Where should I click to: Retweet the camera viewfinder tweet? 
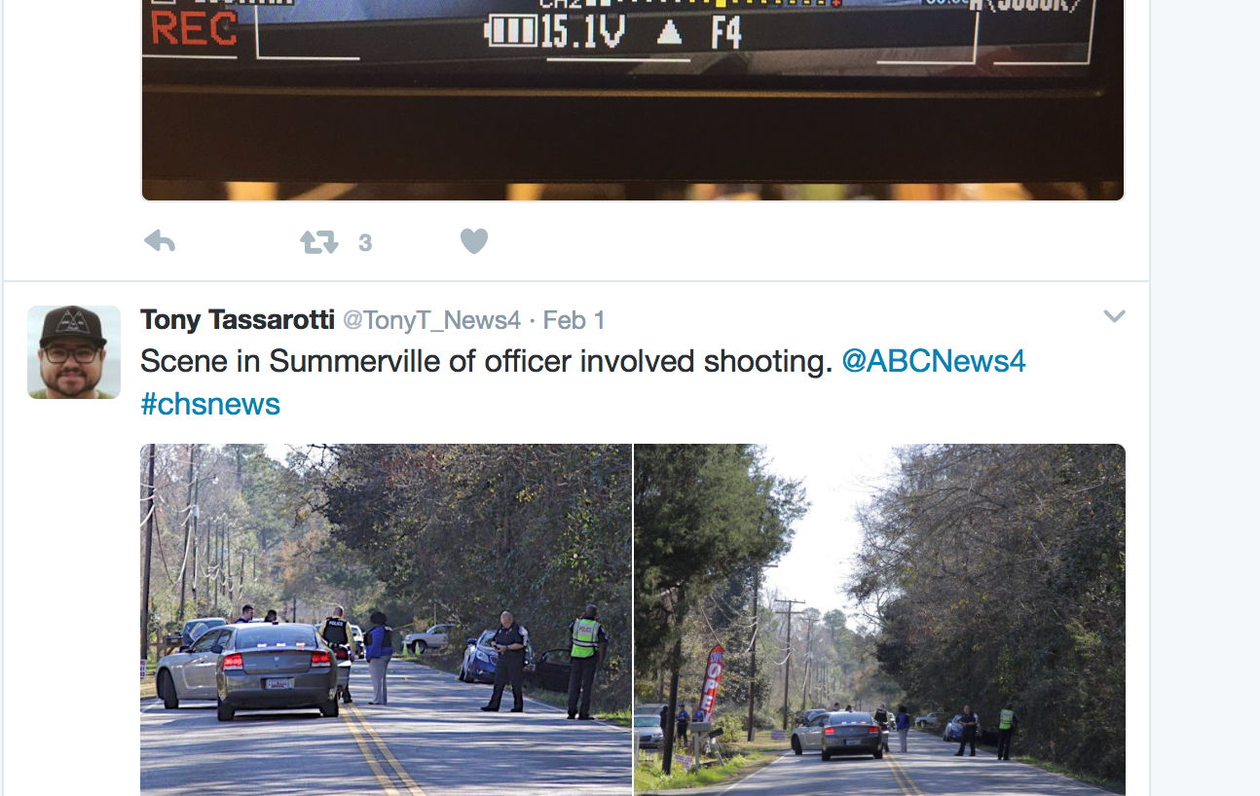tap(318, 241)
